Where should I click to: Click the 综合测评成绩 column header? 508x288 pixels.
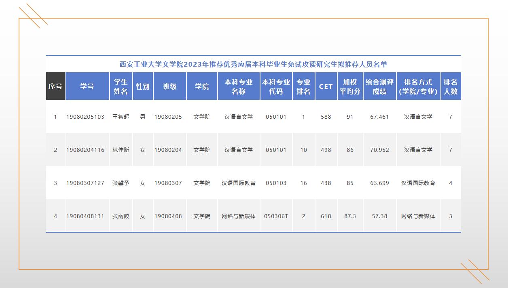point(379,86)
